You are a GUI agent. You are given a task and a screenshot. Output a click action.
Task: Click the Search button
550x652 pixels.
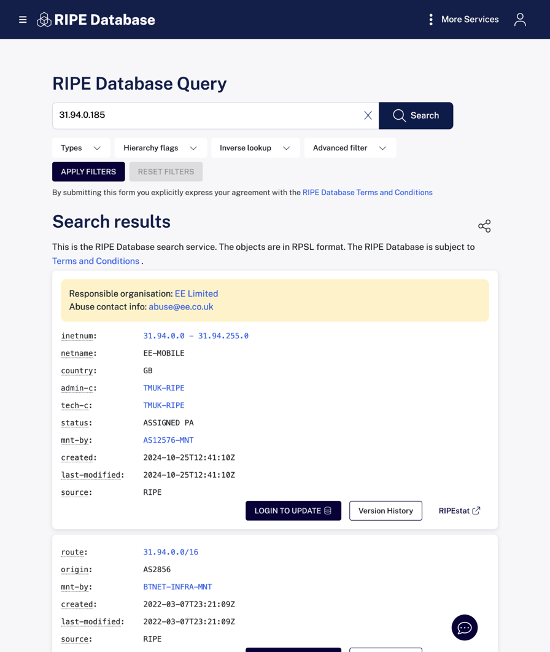(416, 115)
